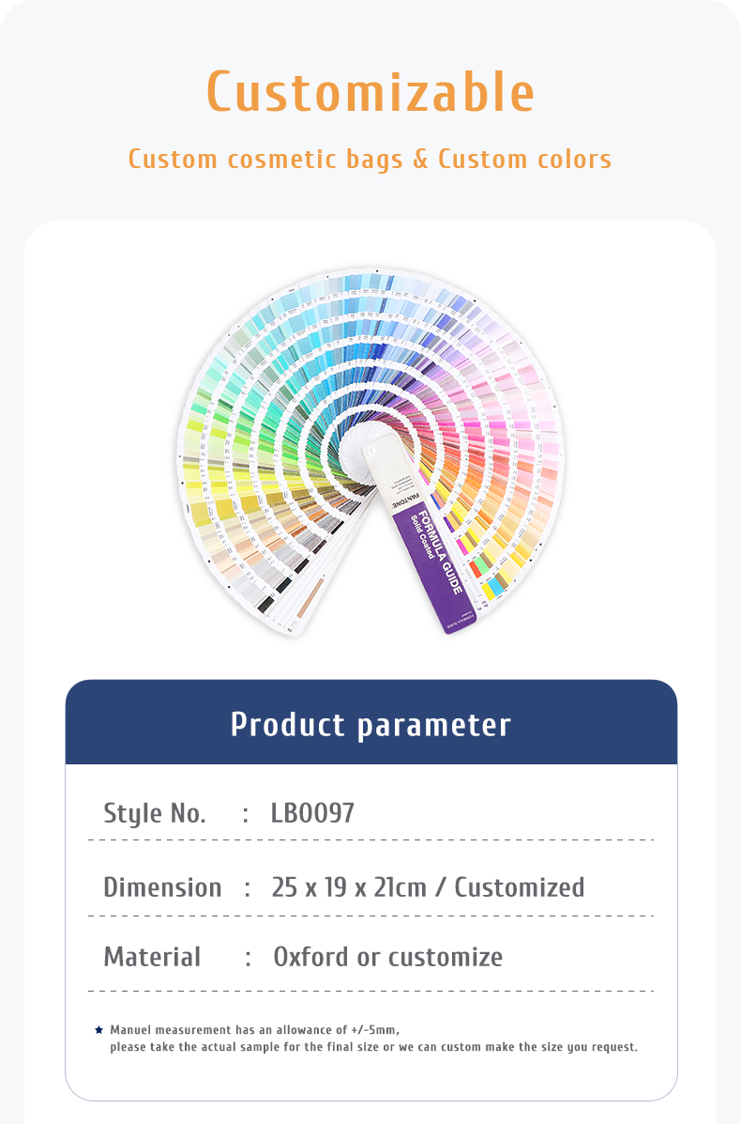The height and width of the screenshot is (1124, 741).
Task: Select the Custom cosmetic bags subtitle
Action: tap(370, 159)
